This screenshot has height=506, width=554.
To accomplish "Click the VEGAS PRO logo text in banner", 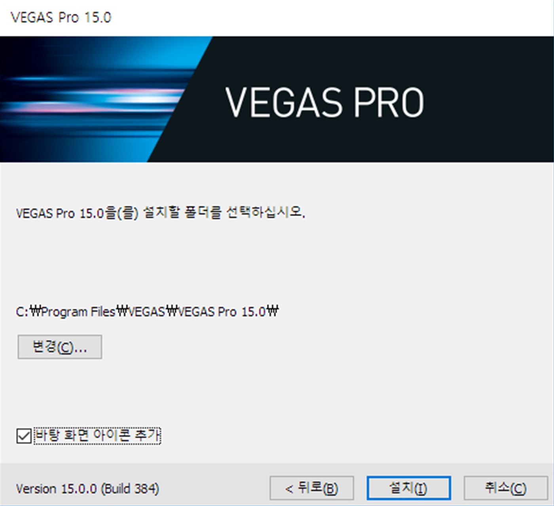I will click(x=324, y=103).
